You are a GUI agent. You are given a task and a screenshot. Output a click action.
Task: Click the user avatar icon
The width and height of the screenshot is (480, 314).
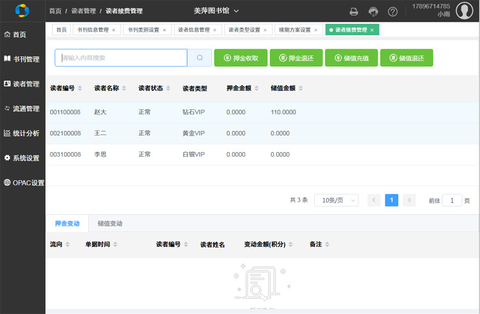tap(464, 11)
